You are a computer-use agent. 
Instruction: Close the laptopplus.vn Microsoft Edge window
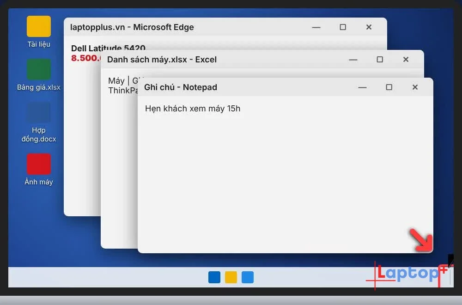pos(369,27)
